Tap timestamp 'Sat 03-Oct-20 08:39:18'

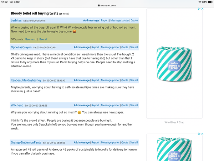[x=34, y=21]
